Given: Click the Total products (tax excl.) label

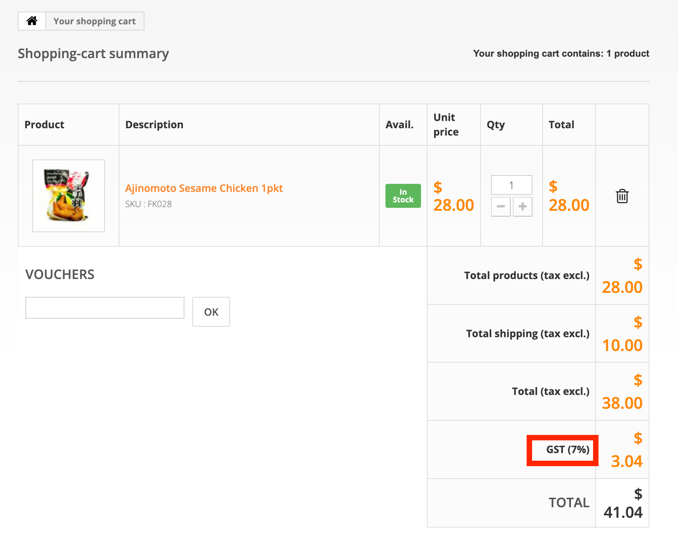Looking at the screenshot, I should click(x=527, y=275).
